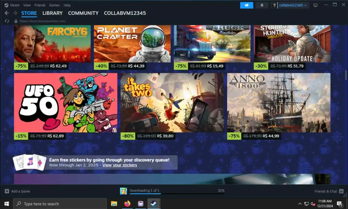Click the partial banner image below stickers

pyautogui.click(x=172, y=179)
